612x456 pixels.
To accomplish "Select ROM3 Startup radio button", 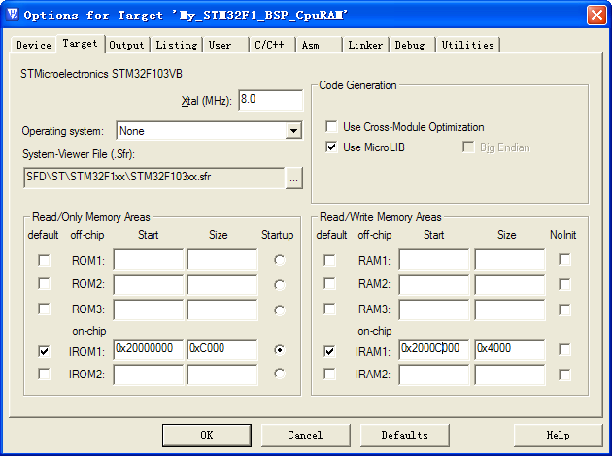I will (280, 310).
